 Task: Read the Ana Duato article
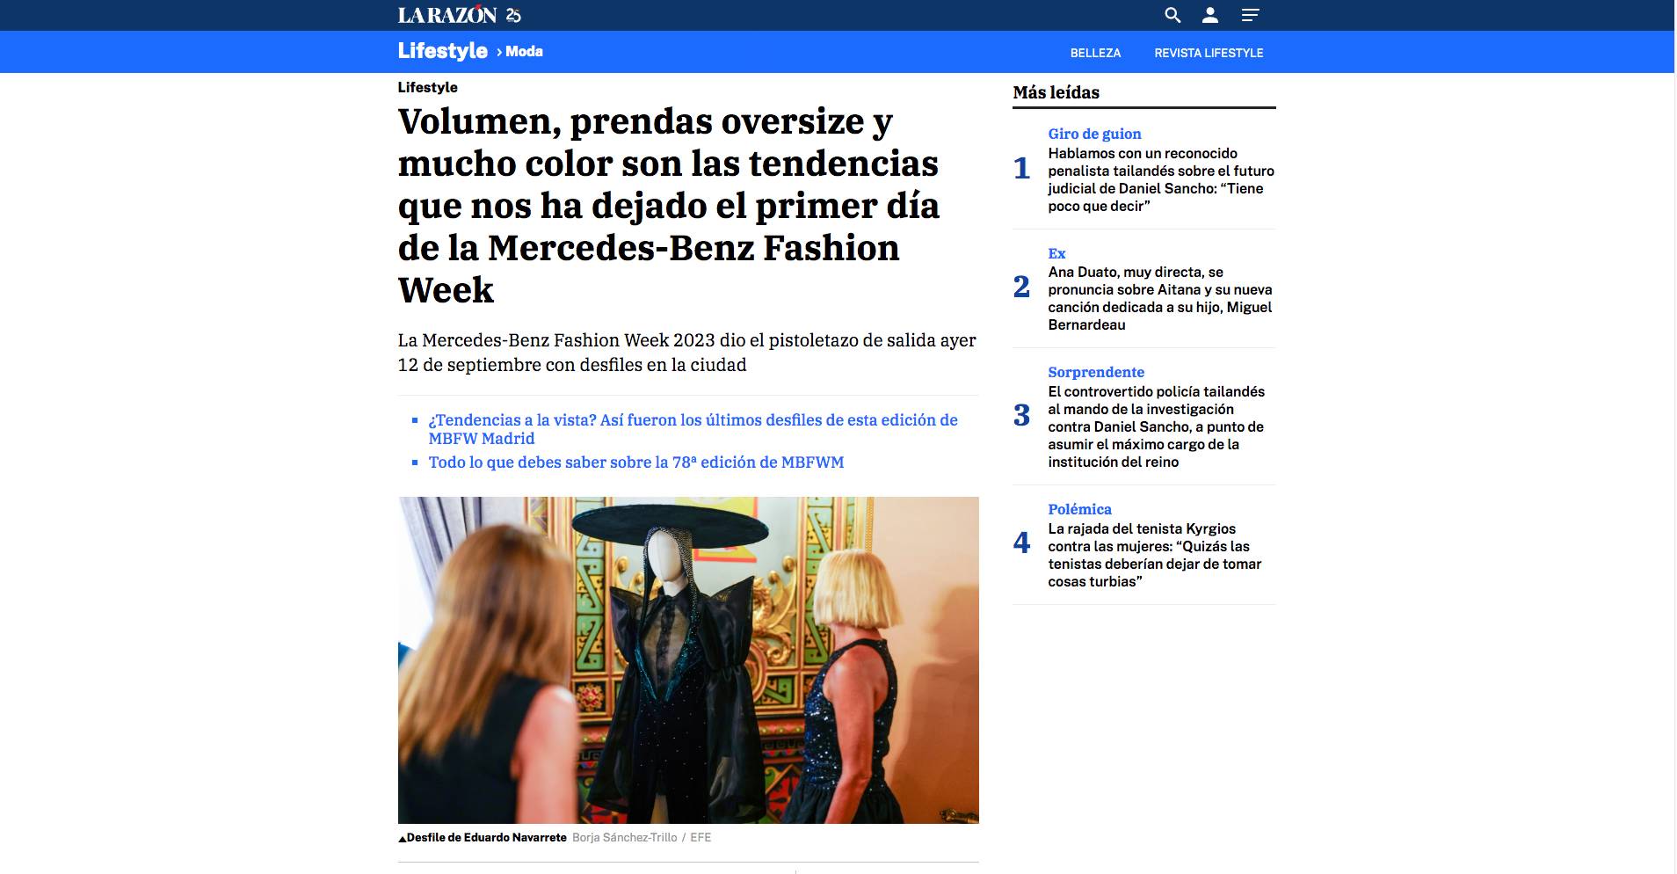point(1159,298)
